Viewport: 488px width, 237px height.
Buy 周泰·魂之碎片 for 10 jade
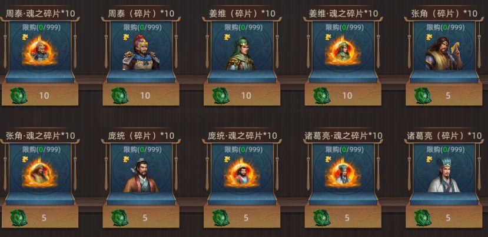(40, 95)
